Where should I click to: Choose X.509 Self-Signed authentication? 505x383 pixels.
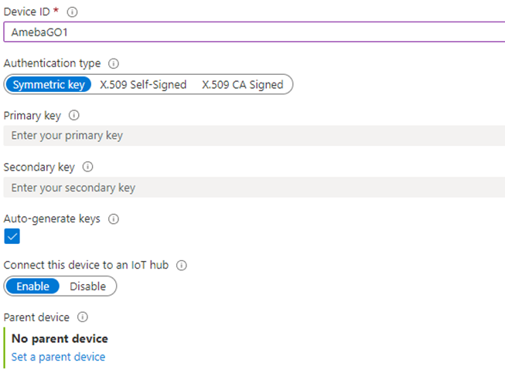click(143, 85)
